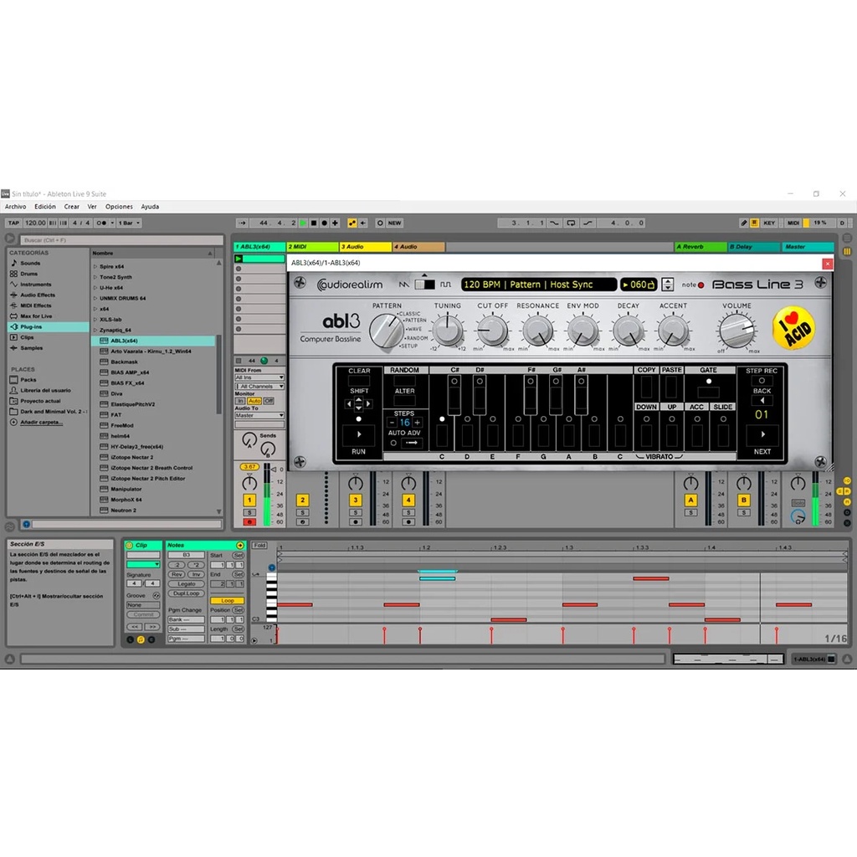Solo track 1 using the S button
This screenshot has height=857, width=857.
249,511
